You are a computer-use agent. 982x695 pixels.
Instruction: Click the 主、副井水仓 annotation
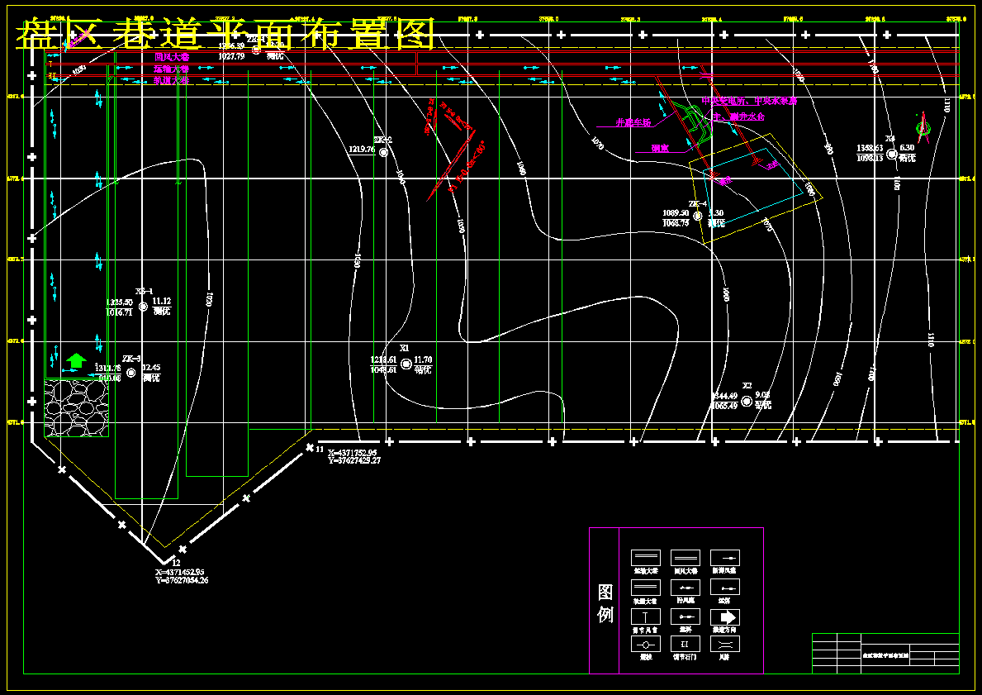[x=739, y=117]
